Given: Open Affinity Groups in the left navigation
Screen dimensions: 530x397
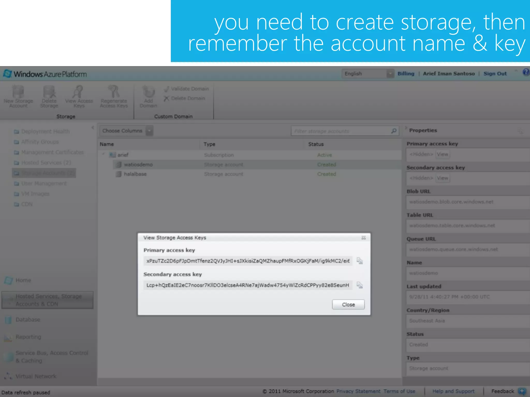Looking at the screenshot, I should click(36, 142).
